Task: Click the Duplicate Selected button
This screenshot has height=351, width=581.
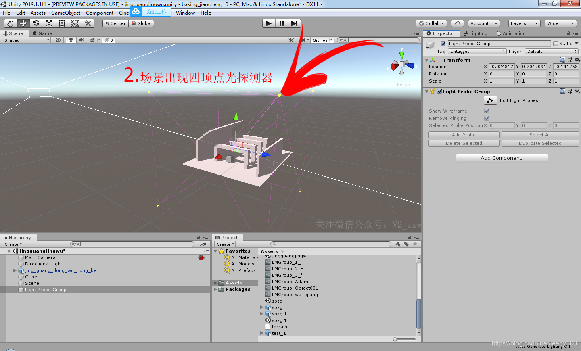Action: click(x=540, y=143)
